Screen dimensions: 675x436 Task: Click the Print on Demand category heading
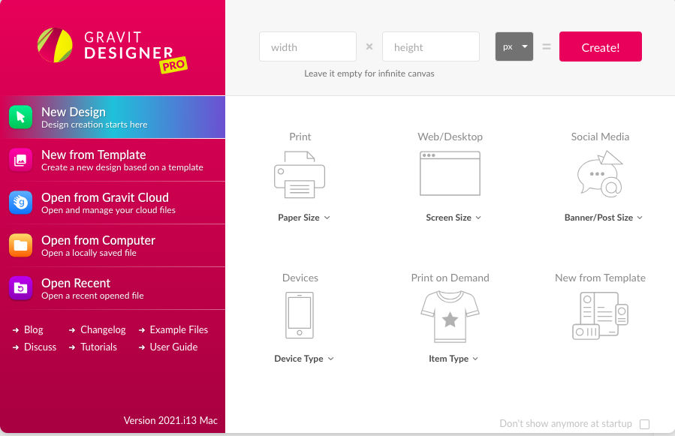click(450, 278)
